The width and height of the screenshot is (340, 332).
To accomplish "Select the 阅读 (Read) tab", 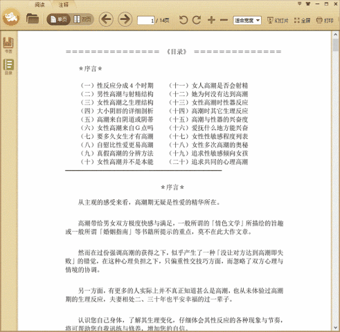I will [39, 5].
